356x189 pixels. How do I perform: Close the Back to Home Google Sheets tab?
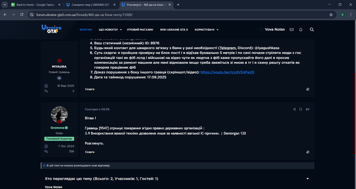tap(59, 5)
